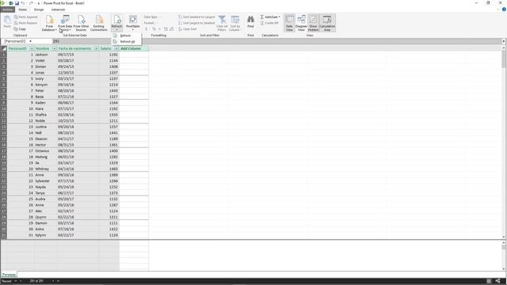Image resolution: width=507 pixels, height=285 pixels.
Task: Click Create KPI
Action: coord(269,23)
